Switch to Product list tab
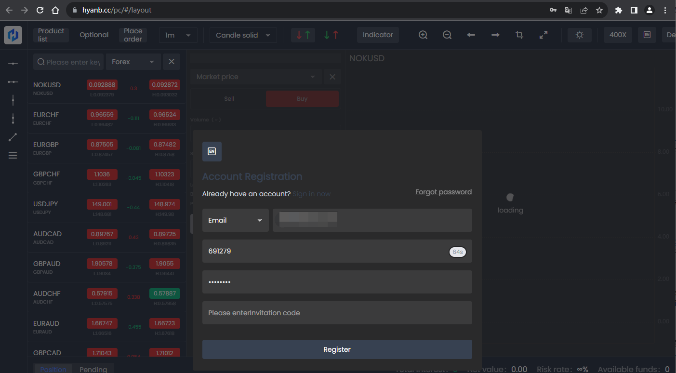The image size is (676, 373). click(x=51, y=35)
